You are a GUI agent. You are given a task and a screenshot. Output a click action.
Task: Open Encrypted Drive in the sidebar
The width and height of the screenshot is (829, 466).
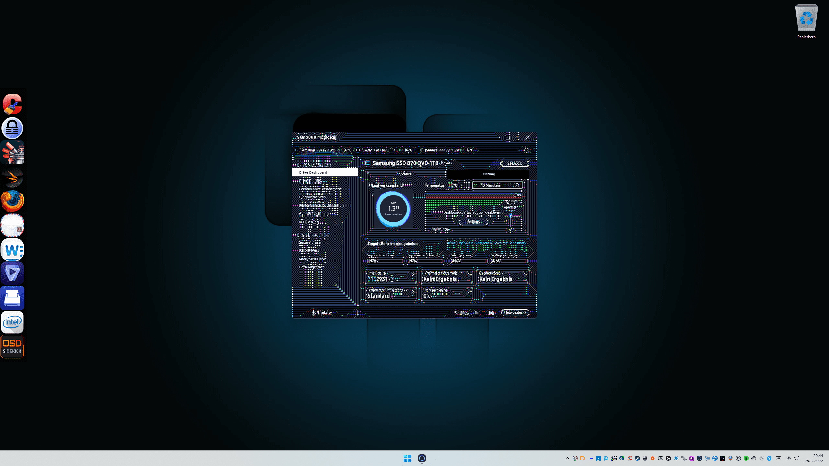pyautogui.click(x=312, y=259)
